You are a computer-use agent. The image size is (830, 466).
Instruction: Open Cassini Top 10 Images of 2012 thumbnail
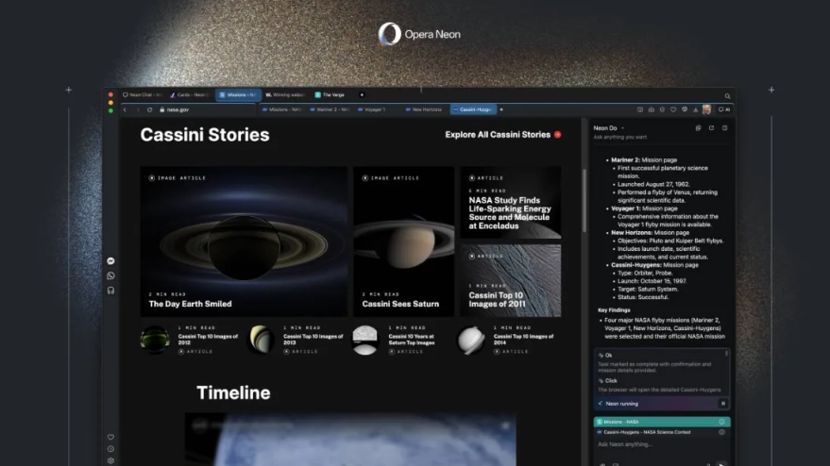(155, 340)
